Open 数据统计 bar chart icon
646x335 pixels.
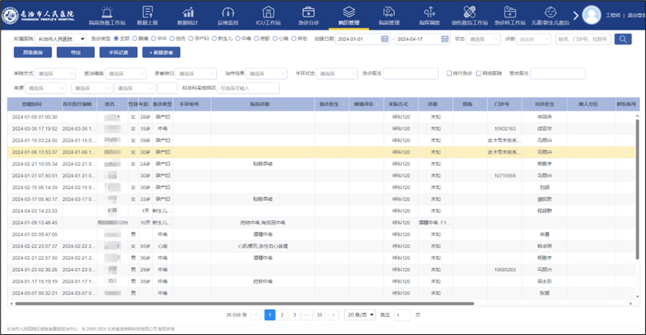click(x=188, y=12)
